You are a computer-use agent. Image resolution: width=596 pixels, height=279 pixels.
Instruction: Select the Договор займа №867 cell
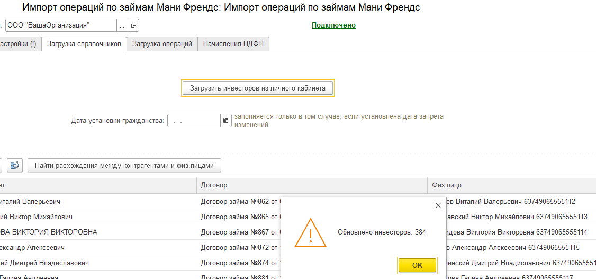[x=239, y=232]
